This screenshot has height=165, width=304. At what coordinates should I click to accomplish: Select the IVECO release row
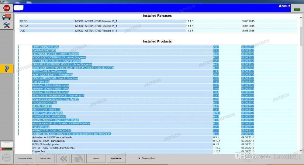click(x=157, y=21)
